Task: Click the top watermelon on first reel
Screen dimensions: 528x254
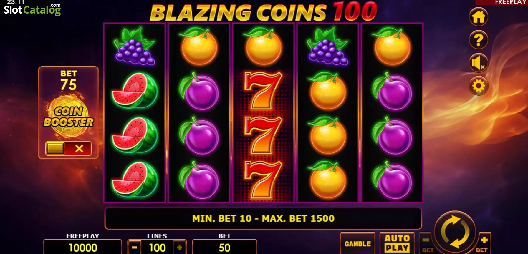Action: [135, 91]
